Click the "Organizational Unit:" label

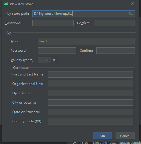tap(28, 84)
